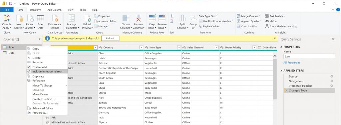Click Replace Values
The width and height of the screenshot is (341, 125).
pyautogui.click(x=209, y=27)
